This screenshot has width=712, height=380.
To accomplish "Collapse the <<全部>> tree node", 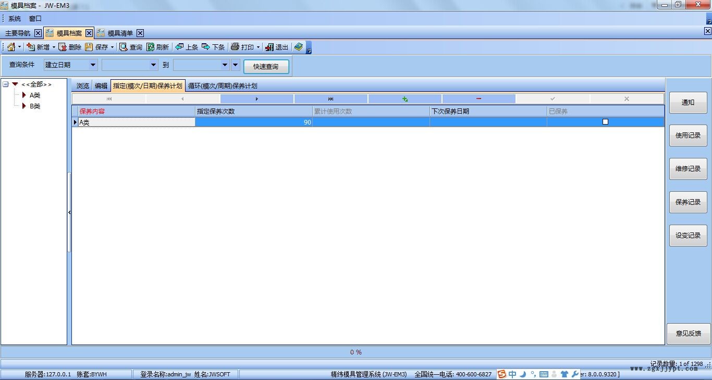I will coord(6,84).
